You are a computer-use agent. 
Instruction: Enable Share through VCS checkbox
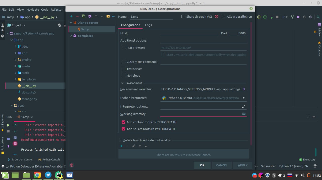point(183,17)
